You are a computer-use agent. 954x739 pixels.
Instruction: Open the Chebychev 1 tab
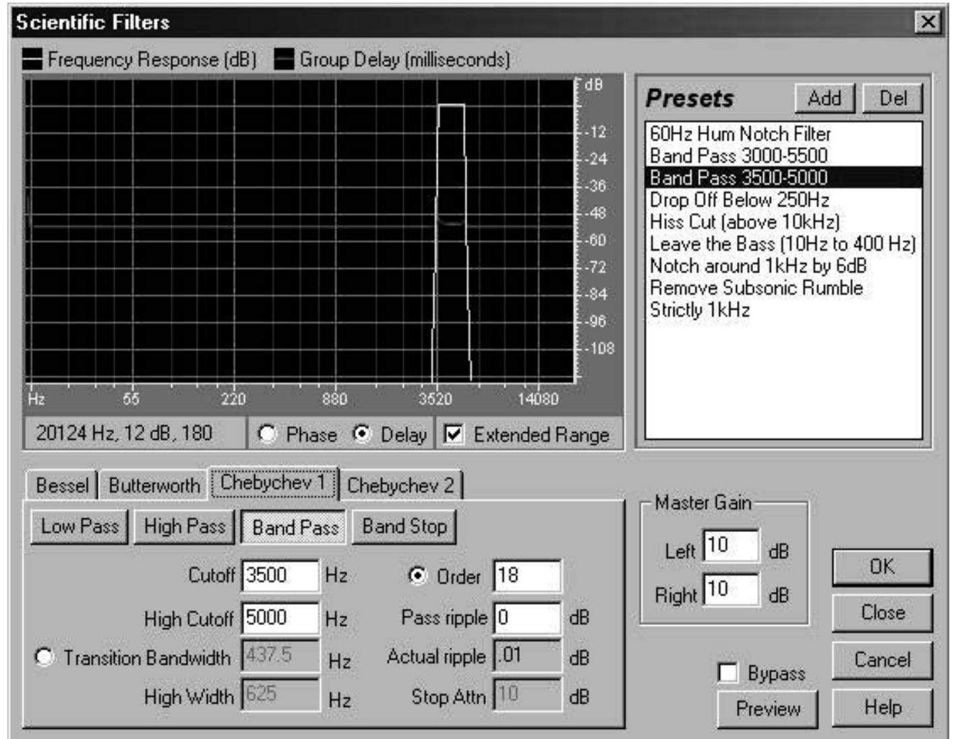tap(273, 483)
